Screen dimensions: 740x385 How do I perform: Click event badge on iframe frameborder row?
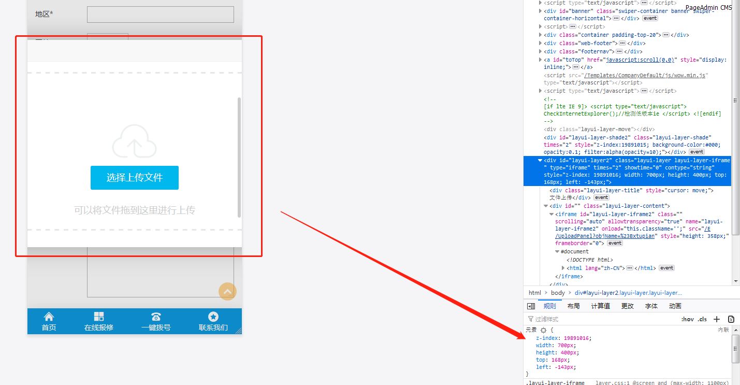615,243
